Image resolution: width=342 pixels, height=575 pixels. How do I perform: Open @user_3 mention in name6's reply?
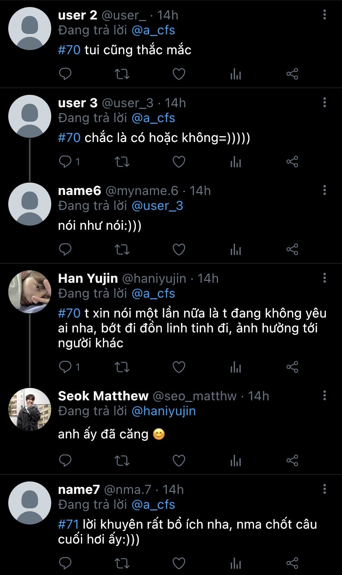coord(157,206)
